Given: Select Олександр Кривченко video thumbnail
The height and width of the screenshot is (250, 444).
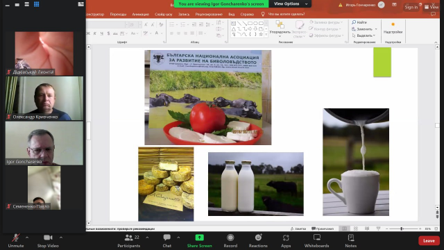Looking at the screenshot, I should click(x=44, y=98).
